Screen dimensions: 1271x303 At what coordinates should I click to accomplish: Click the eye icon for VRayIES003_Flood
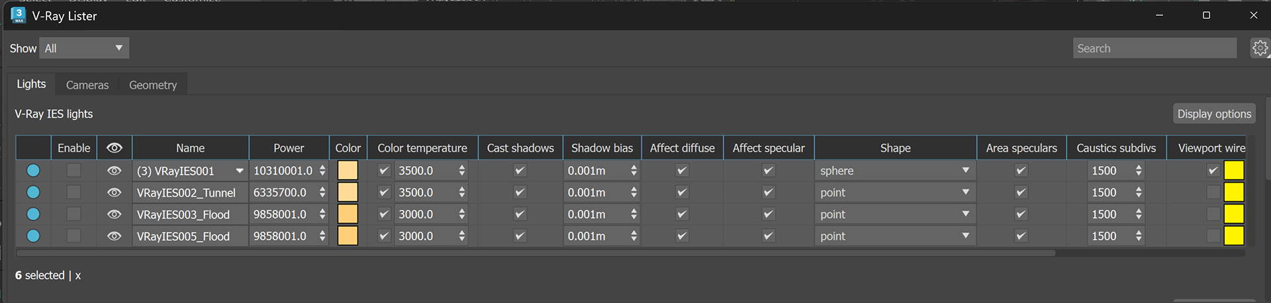[115, 214]
